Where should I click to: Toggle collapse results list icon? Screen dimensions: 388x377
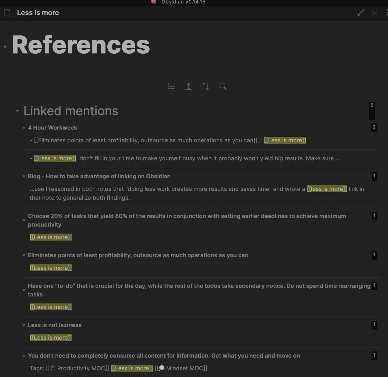171,86
